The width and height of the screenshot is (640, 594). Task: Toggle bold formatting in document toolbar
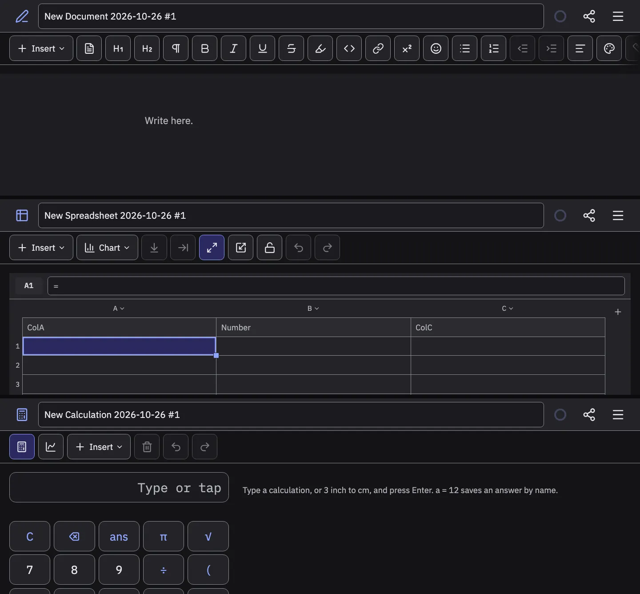[x=204, y=48]
